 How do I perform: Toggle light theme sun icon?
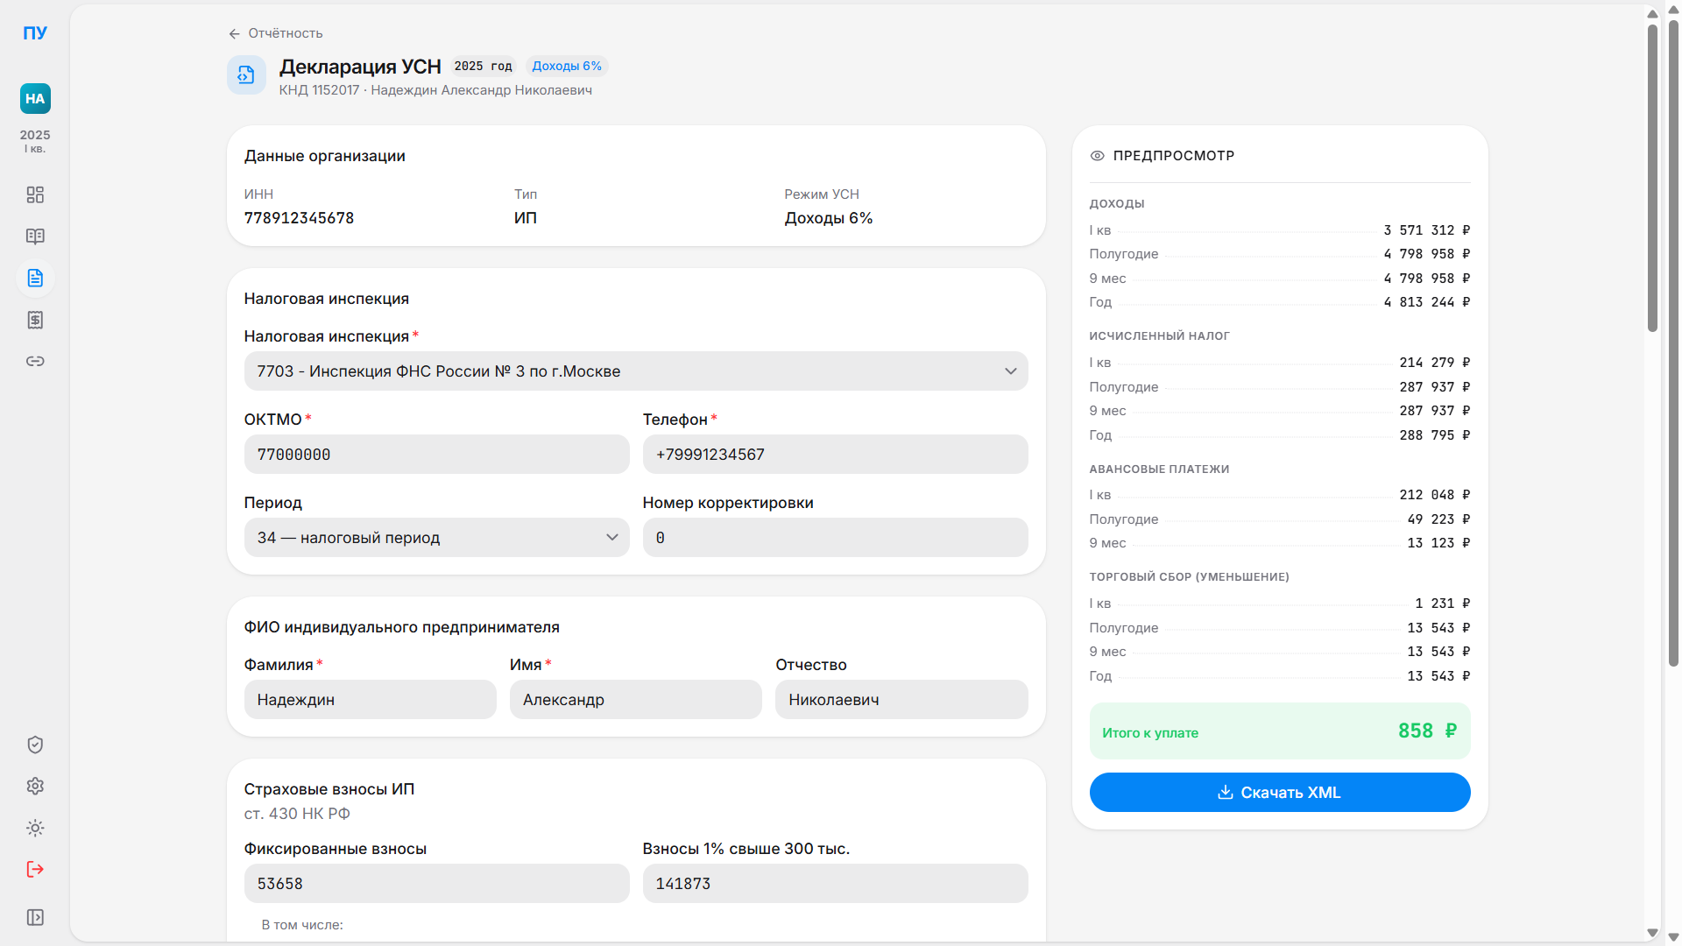(x=35, y=828)
